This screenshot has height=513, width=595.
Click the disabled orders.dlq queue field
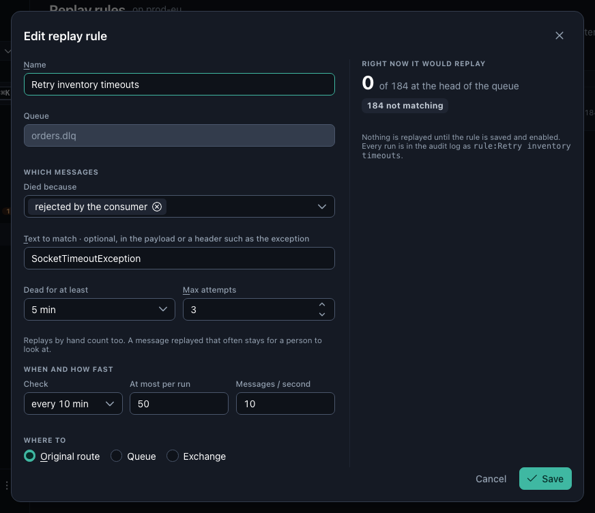[x=179, y=136]
